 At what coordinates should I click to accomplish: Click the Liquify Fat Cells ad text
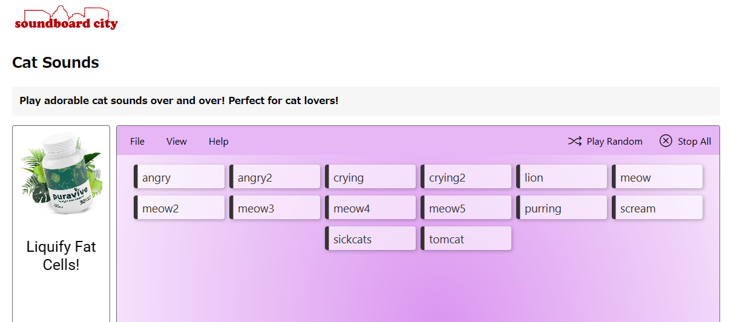pos(61,255)
